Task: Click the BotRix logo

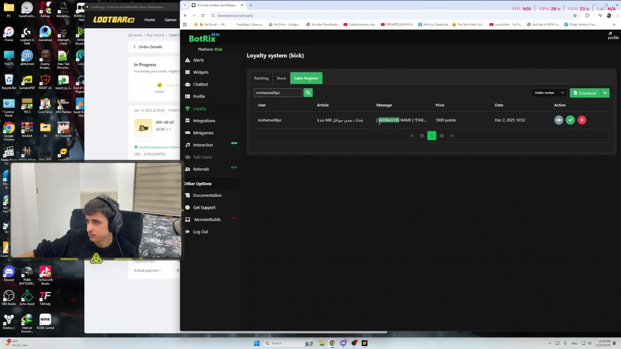Action: (x=204, y=38)
